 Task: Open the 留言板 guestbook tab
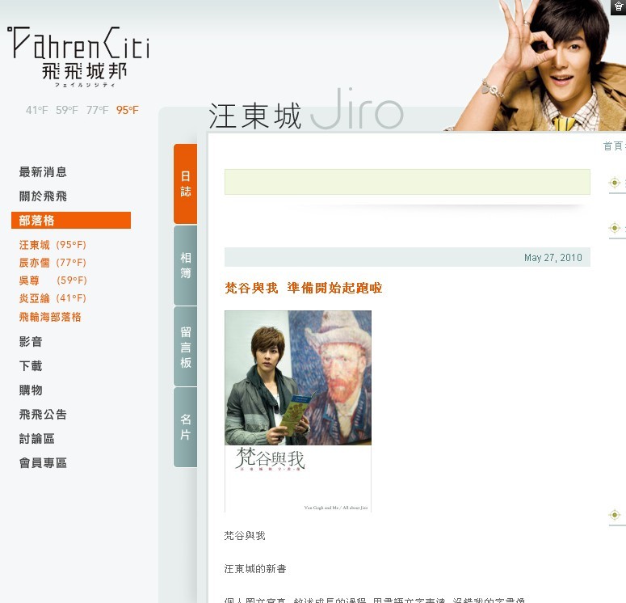click(185, 347)
